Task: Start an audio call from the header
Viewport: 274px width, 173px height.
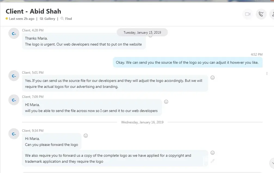Action: click(261, 14)
